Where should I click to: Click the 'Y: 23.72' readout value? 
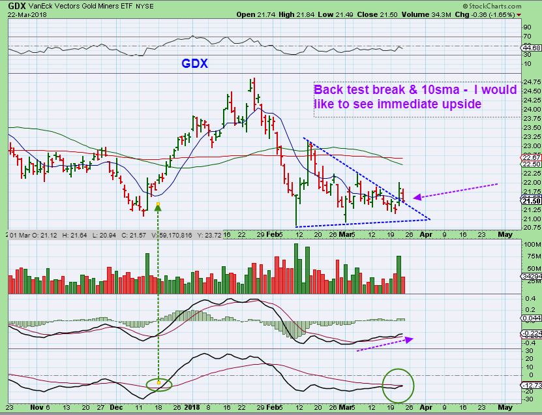coord(209,235)
